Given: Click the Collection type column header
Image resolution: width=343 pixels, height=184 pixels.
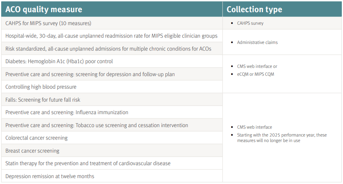Looking at the screenshot, I should pos(282,9).
